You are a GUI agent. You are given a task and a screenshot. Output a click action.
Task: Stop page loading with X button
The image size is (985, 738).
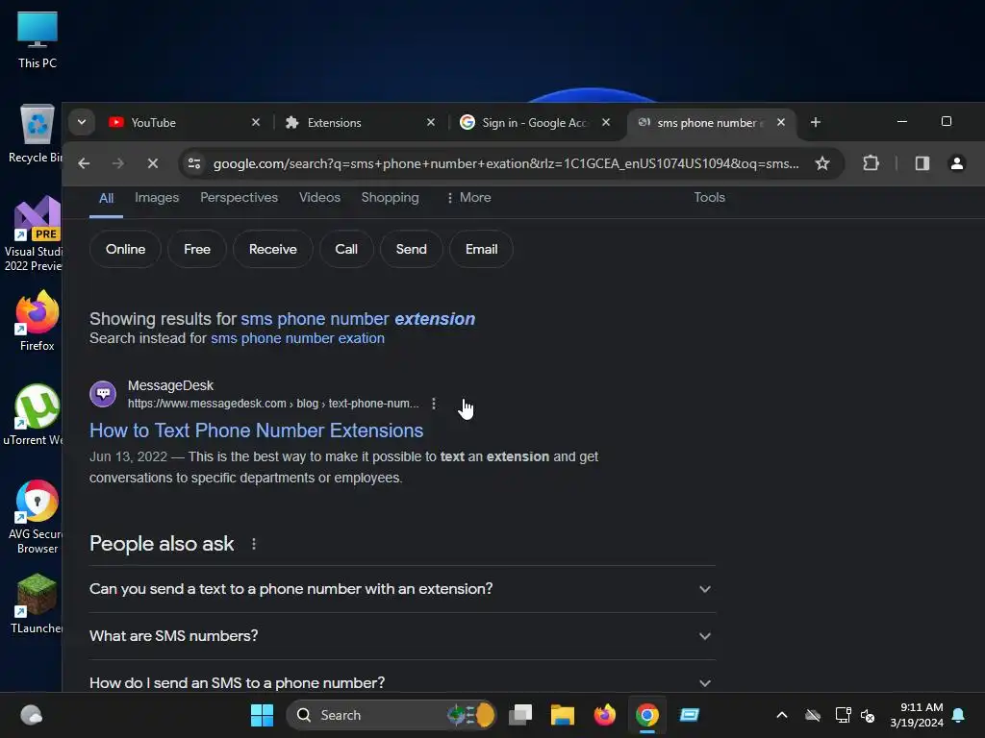(x=153, y=163)
